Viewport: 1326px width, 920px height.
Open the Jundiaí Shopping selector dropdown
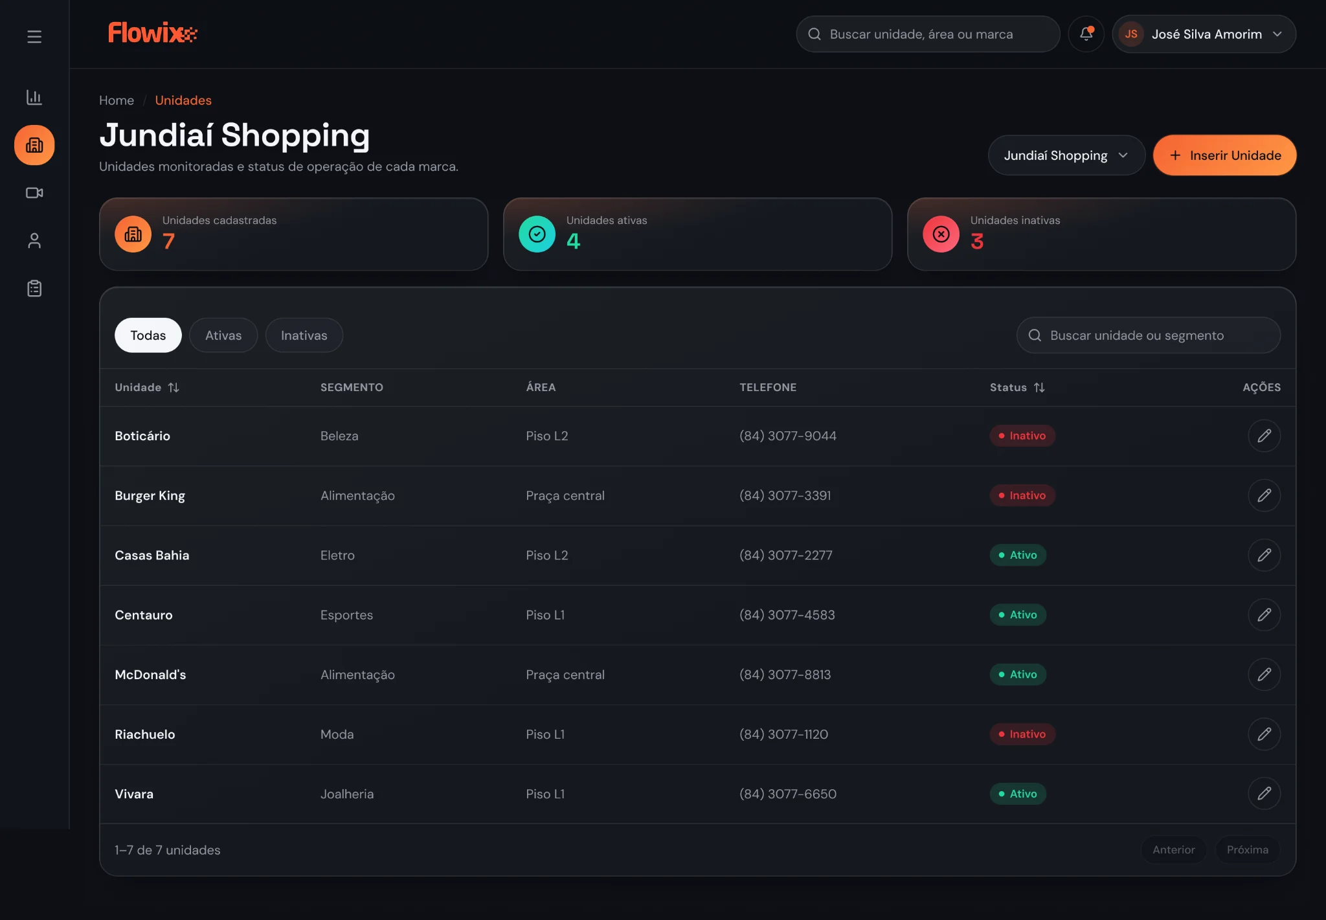(x=1066, y=155)
